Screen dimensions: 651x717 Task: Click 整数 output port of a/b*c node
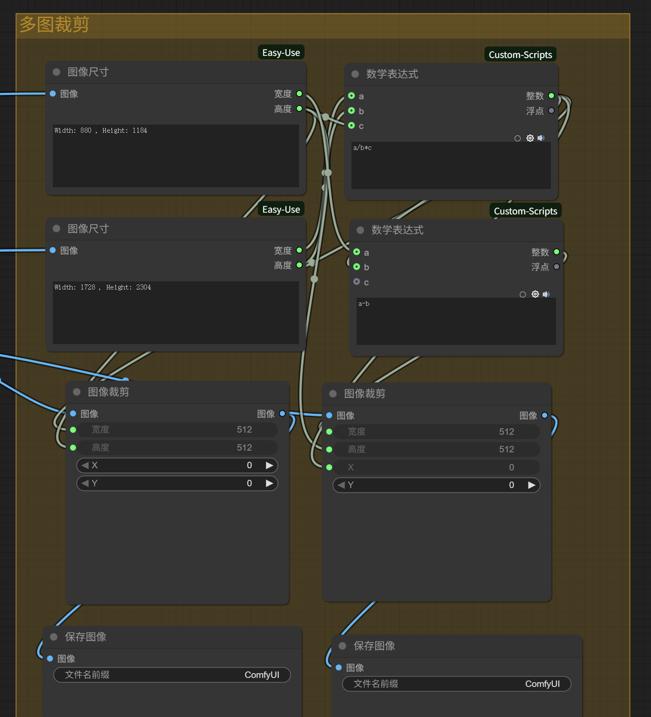[x=551, y=96]
